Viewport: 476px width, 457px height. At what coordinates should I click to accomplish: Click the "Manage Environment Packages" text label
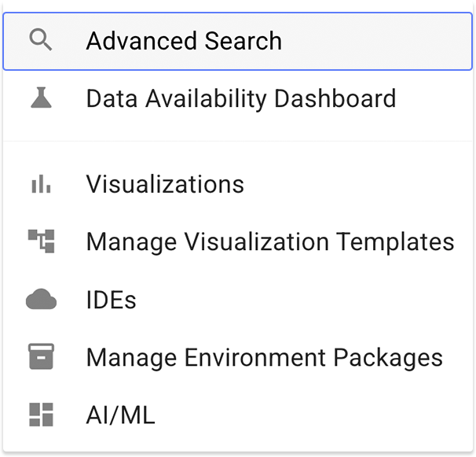point(264,357)
